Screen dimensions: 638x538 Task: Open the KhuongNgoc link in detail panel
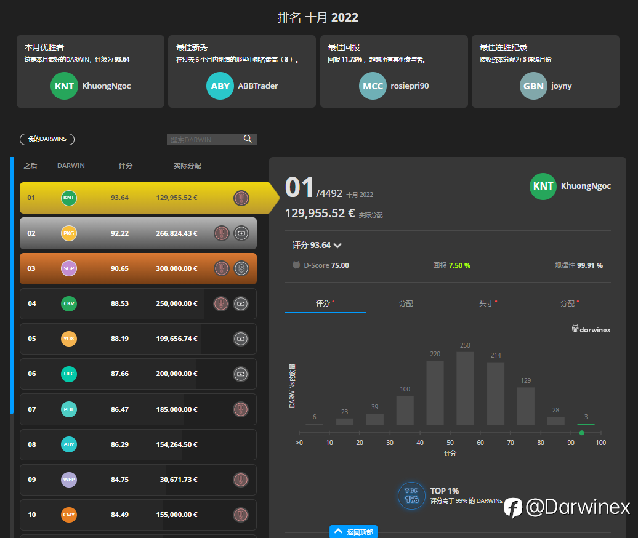coord(586,186)
